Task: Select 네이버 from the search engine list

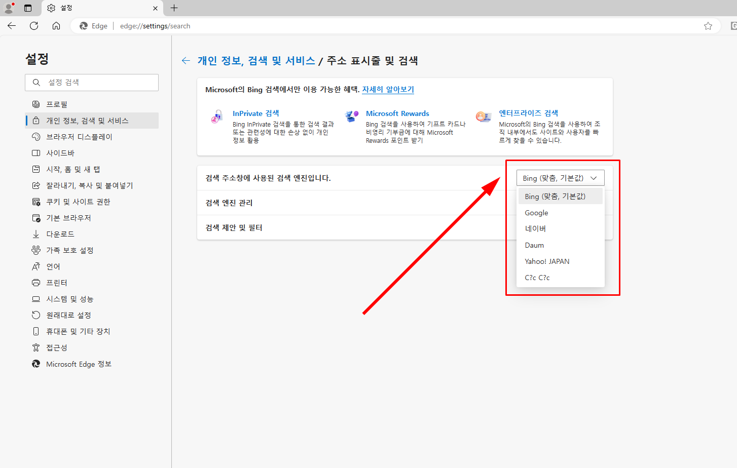Action: [561, 229]
